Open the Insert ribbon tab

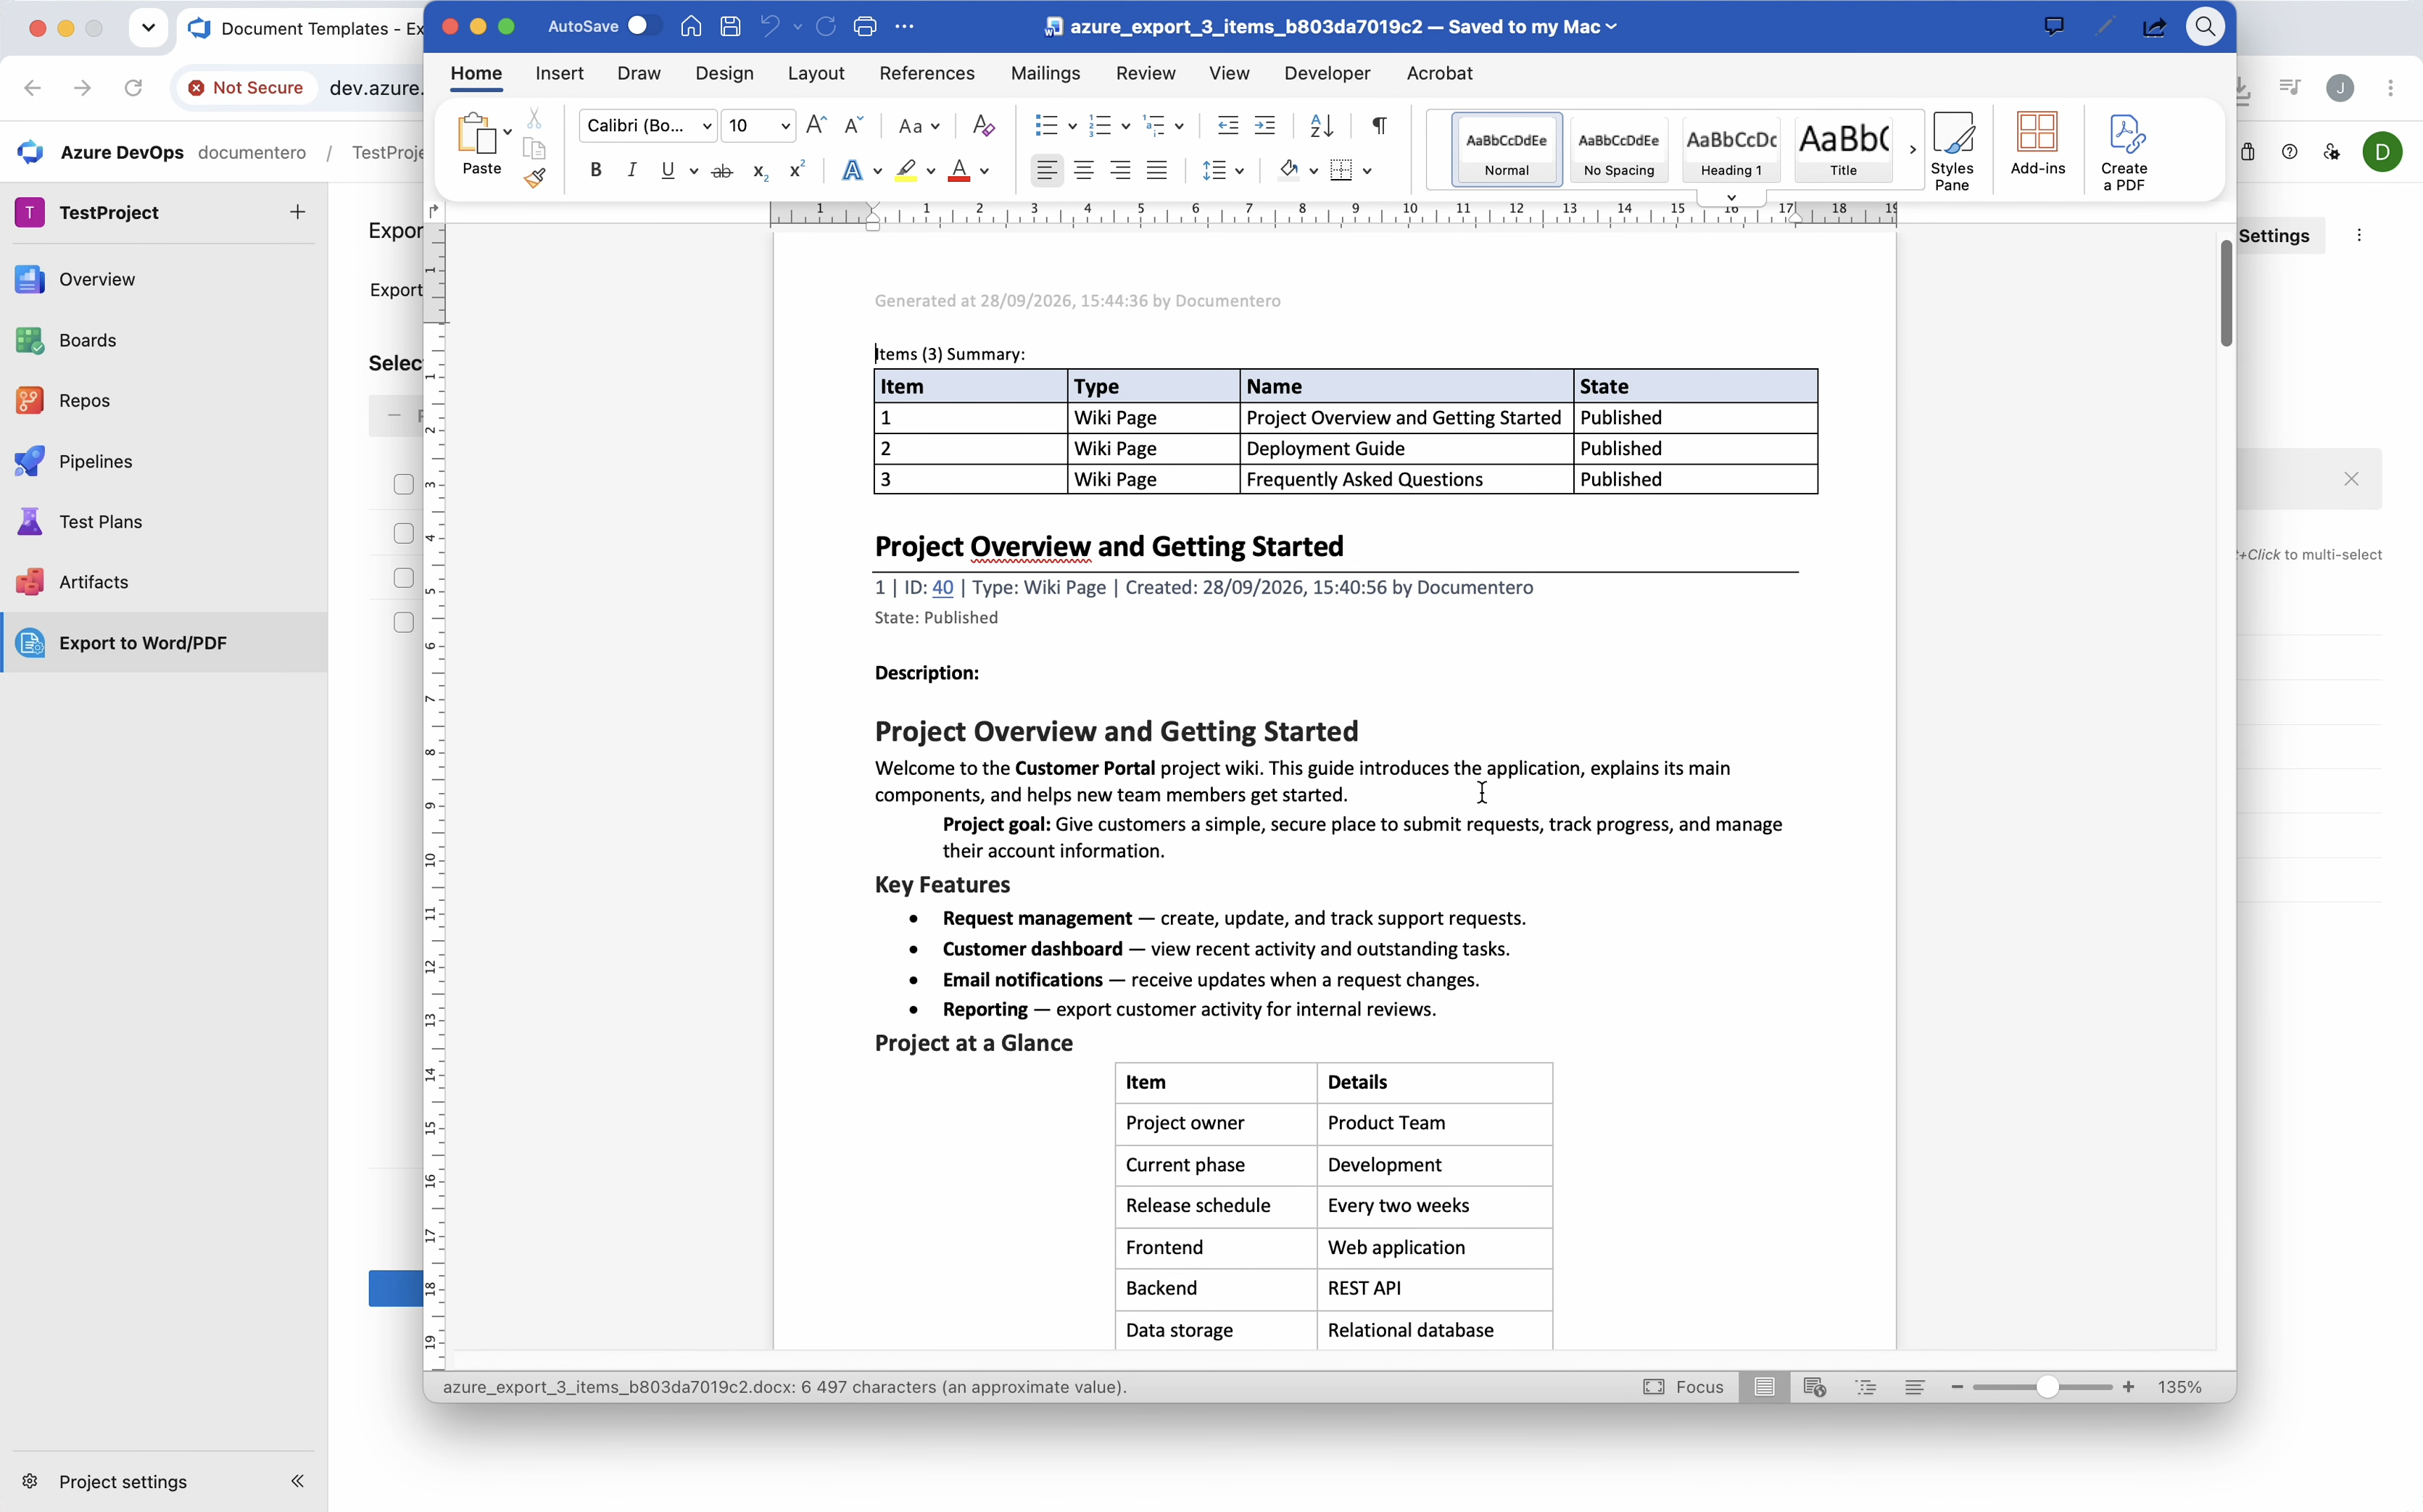[559, 73]
